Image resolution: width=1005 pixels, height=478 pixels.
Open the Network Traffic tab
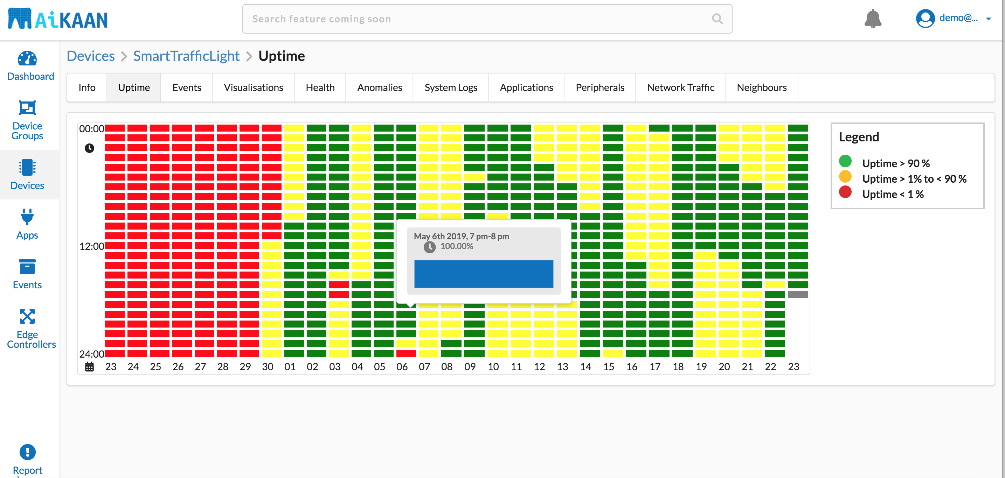680,88
